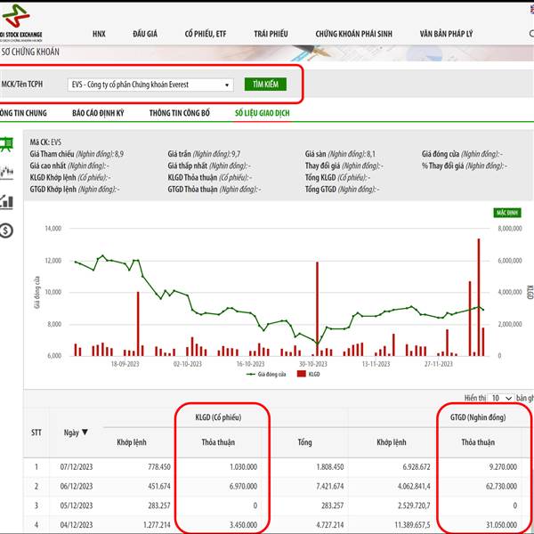Click the Giá trần label
Viewport: 534px width, 534px height.
point(179,154)
